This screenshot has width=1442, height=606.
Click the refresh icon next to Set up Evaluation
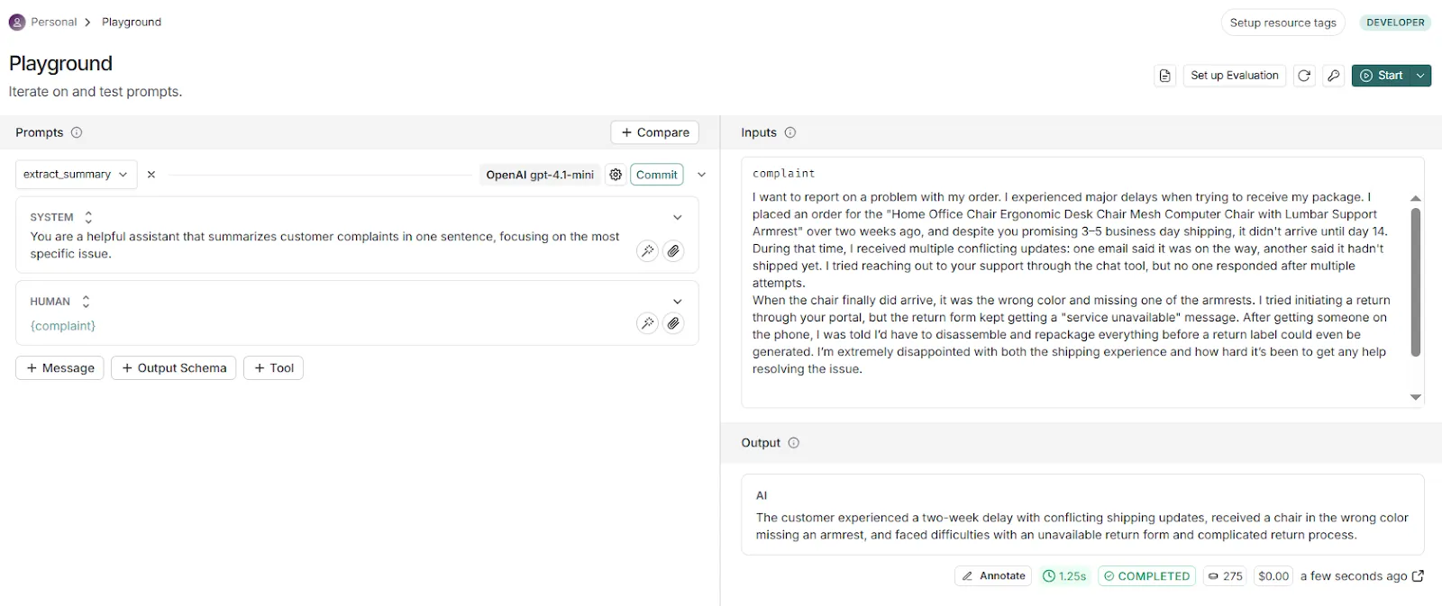[x=1304, y=76]
